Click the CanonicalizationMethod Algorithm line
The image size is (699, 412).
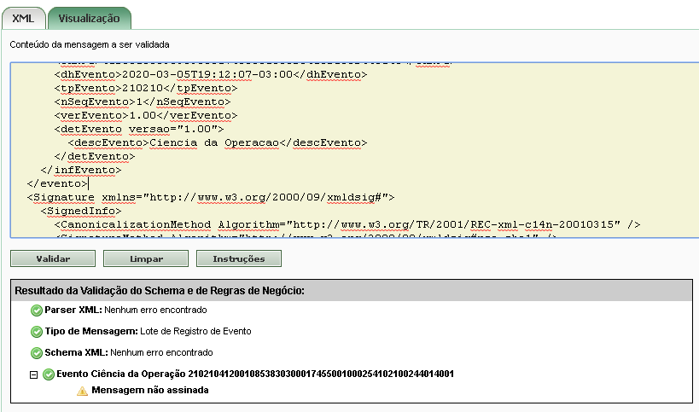click(347, 224)
